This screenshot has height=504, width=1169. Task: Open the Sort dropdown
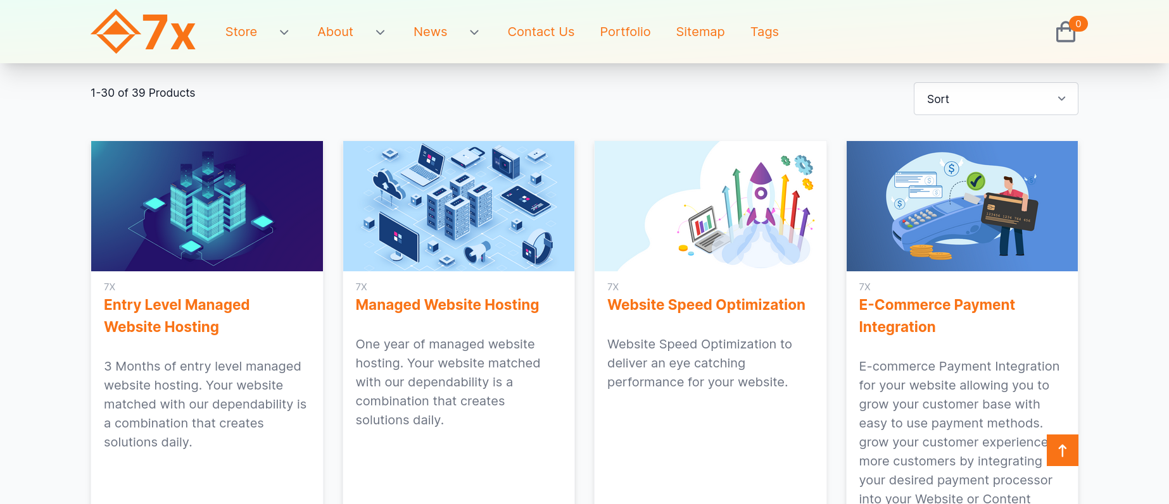pyautogui.click(x=995, y=99)
